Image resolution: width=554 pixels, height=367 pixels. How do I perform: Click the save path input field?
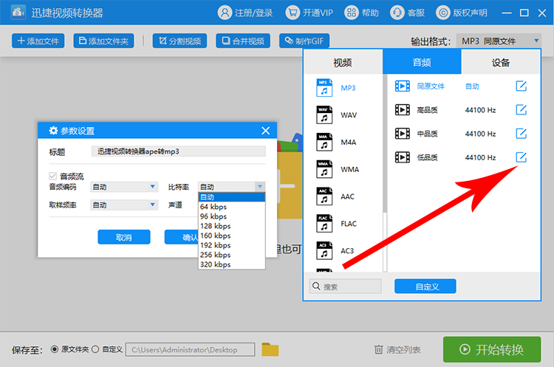[190, 349]
